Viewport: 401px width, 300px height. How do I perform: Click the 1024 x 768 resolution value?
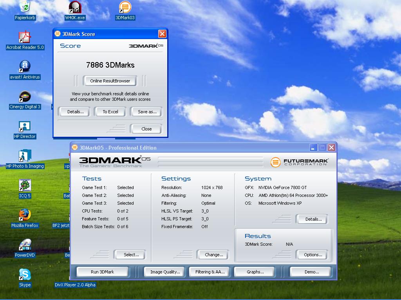coord(212,187)
